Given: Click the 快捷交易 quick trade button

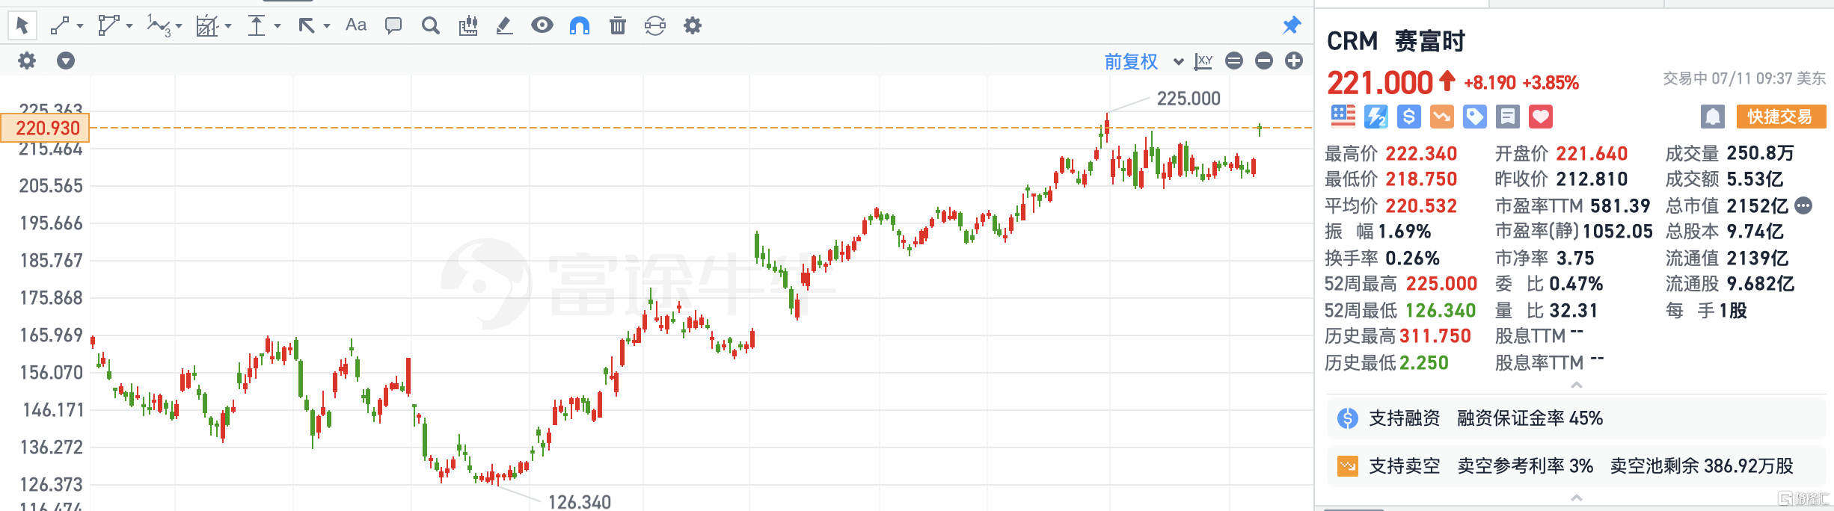Looking at the screenshot, I should 1780,117.
